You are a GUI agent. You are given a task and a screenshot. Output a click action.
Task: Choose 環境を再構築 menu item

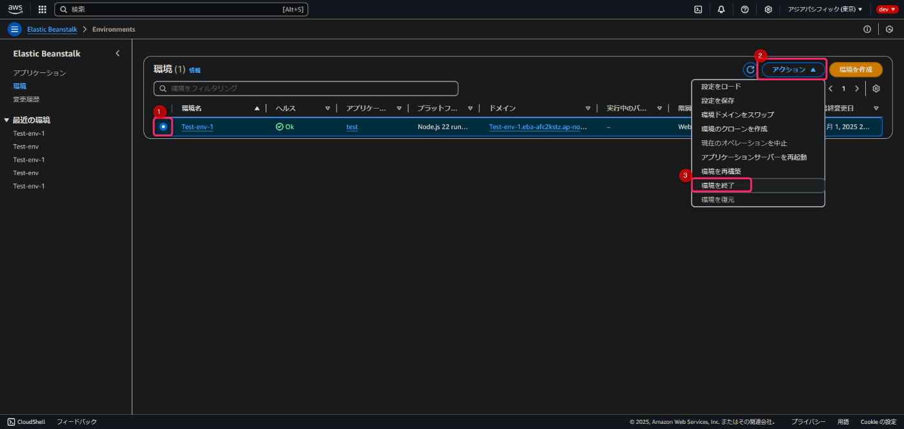758,171
